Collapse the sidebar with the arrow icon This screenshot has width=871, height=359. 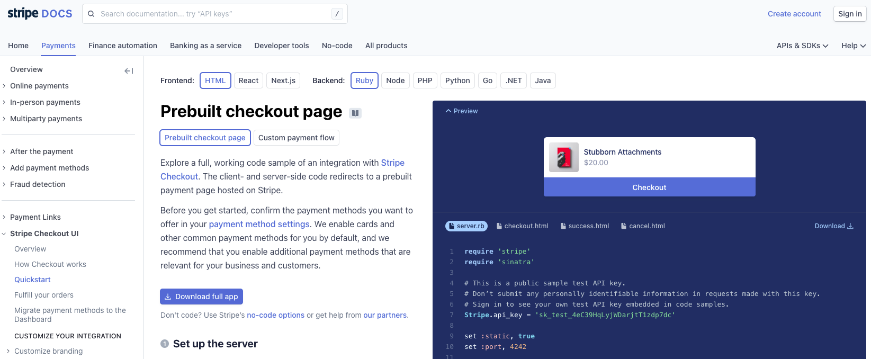129,71
